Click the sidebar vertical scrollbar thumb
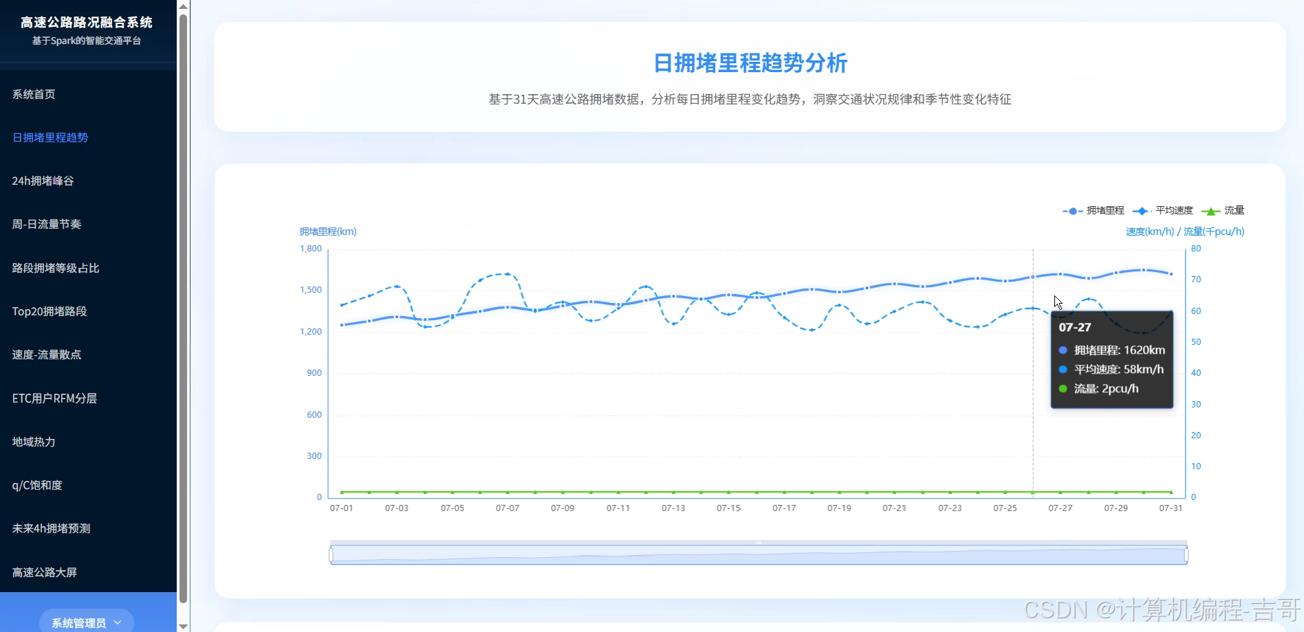The height and width of the screenshot is (632, 1304). (183, 308)
